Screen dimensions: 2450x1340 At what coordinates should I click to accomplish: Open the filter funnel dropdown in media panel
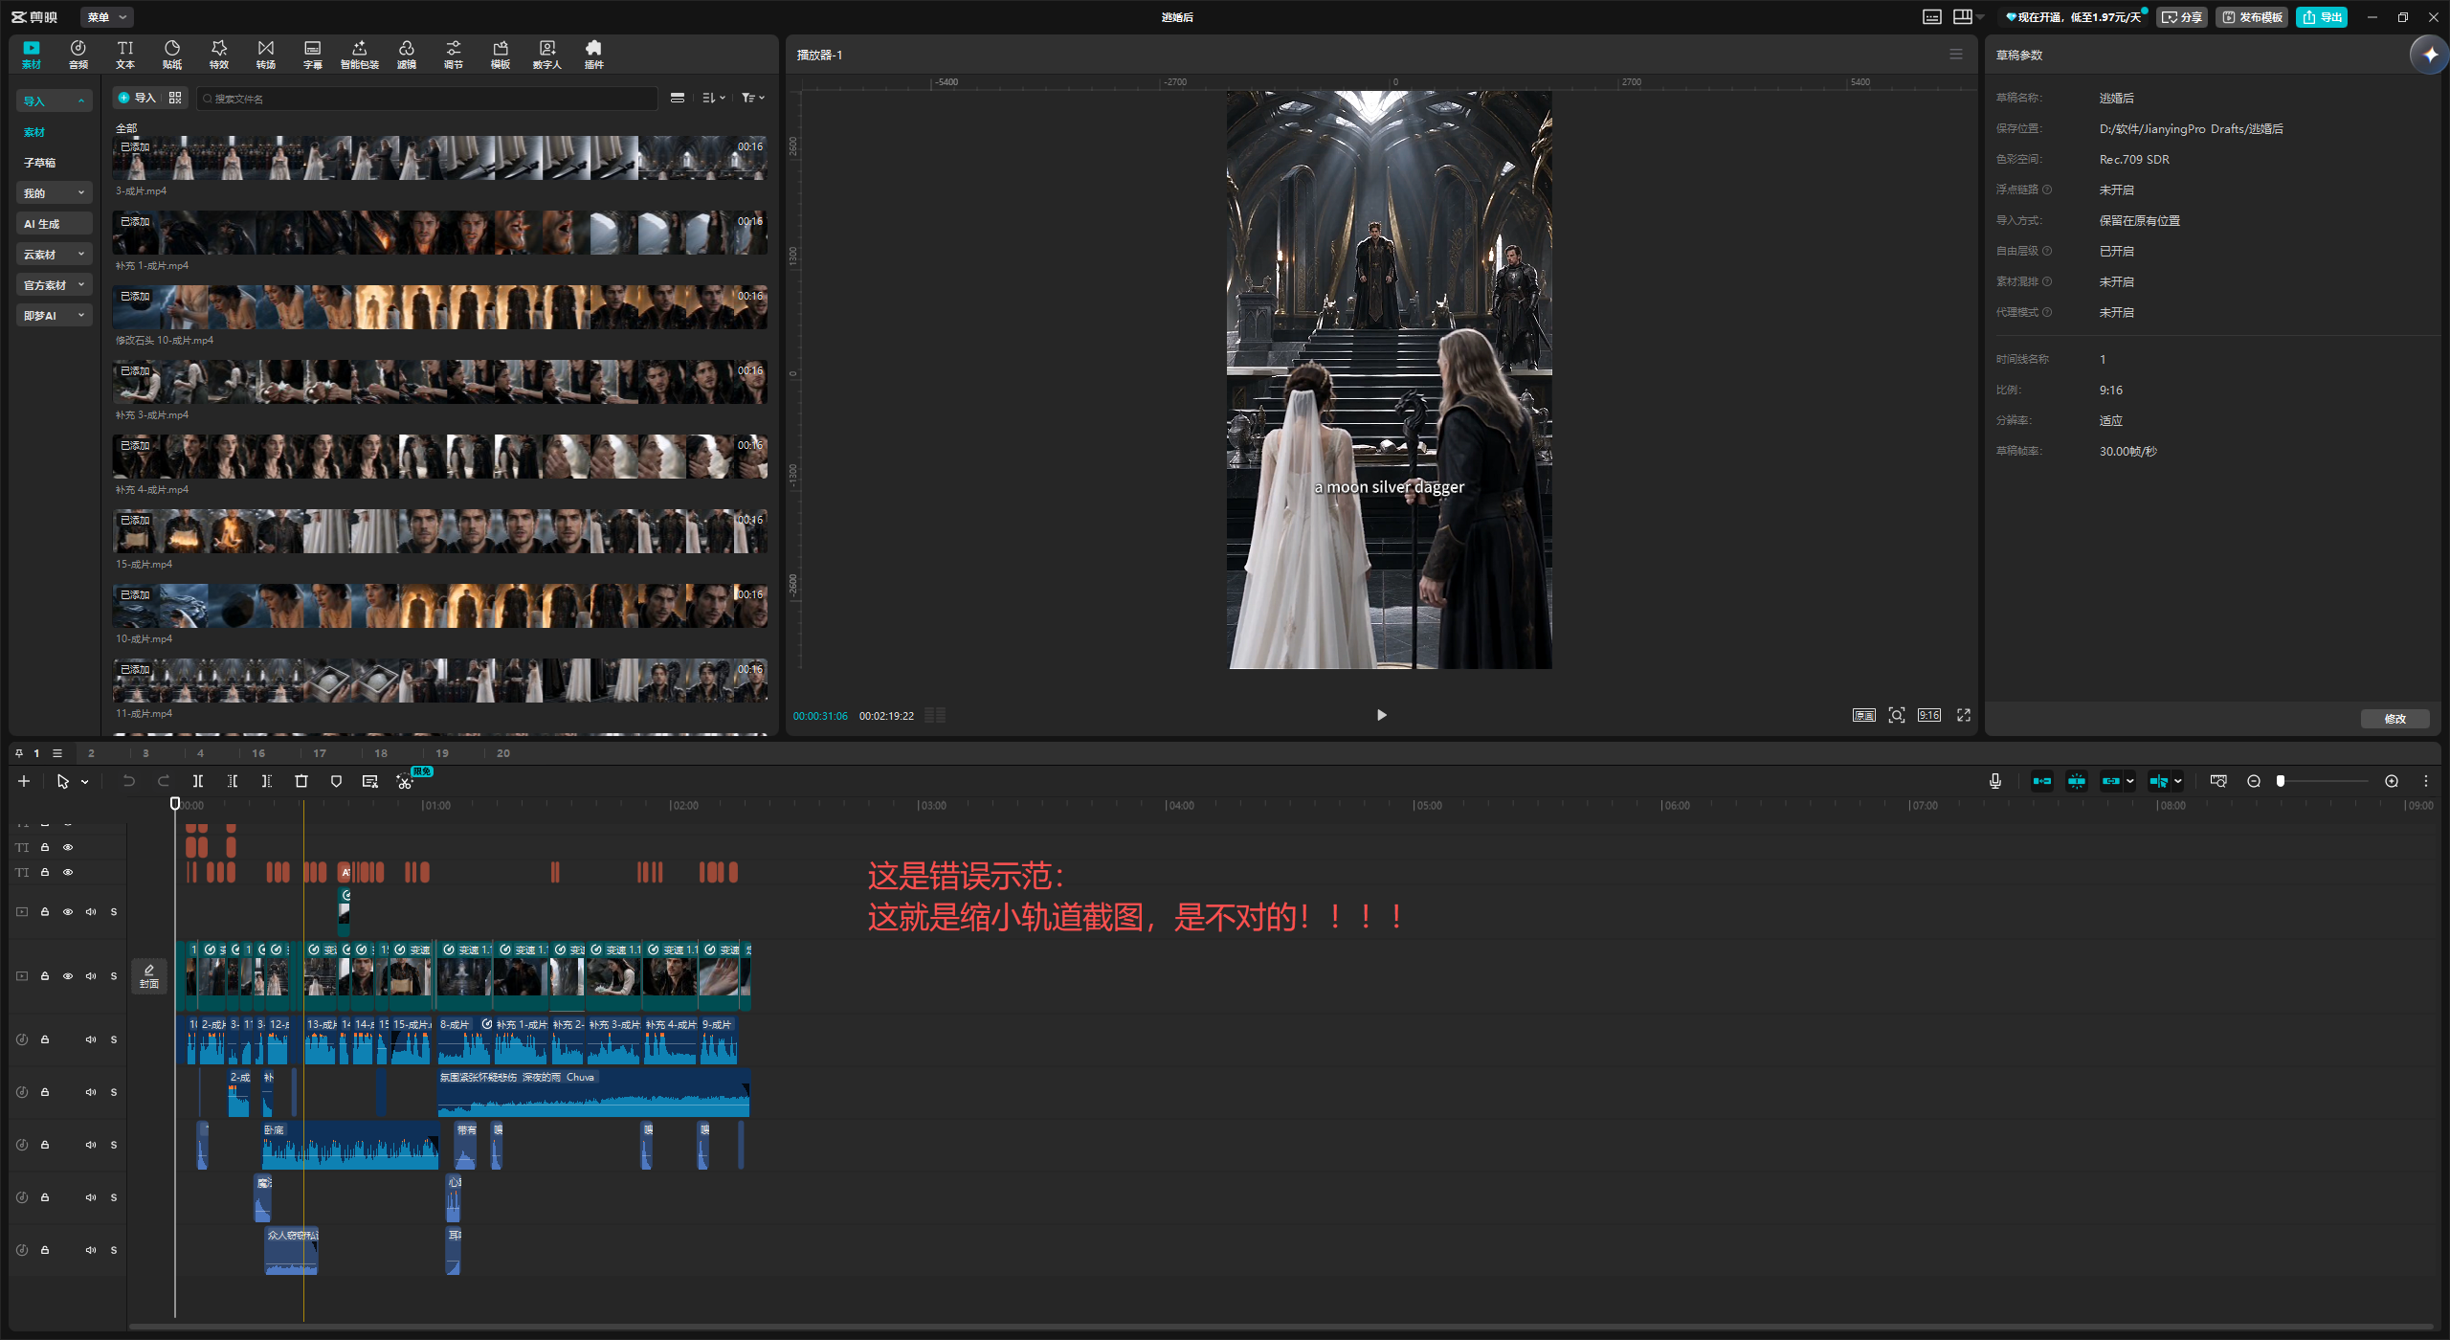[753, 98]
